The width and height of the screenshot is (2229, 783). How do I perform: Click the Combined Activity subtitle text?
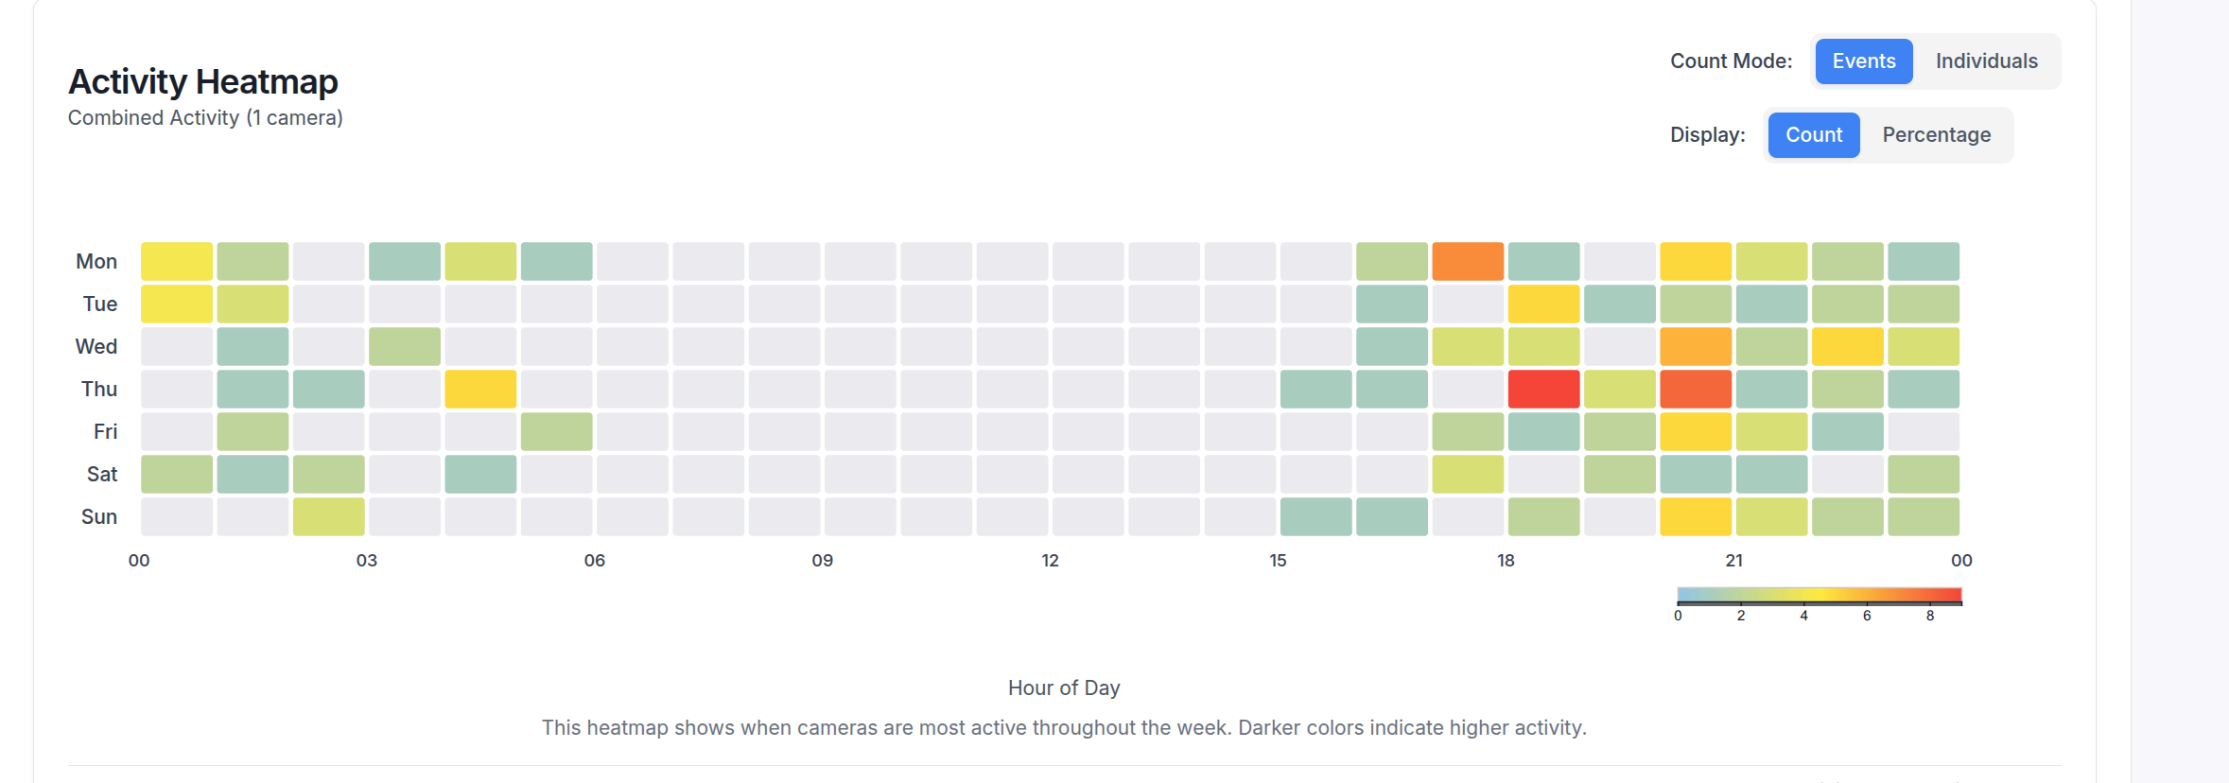(205, 117)
